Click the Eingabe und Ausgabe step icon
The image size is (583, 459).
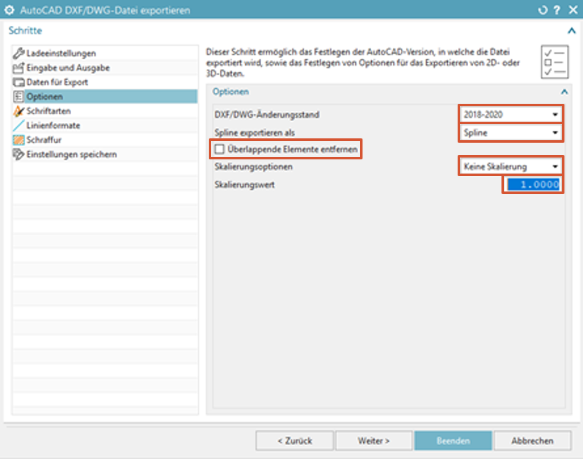click(x=19, y=68)
